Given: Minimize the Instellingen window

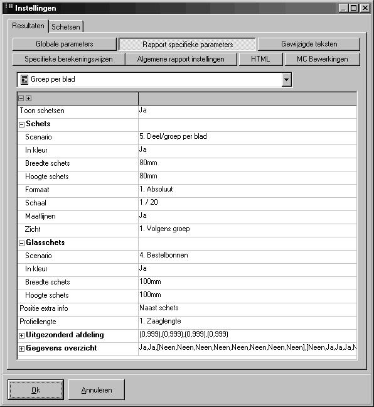Looking at the screenshot, I should pyautogui.click(x=343, y=8).
